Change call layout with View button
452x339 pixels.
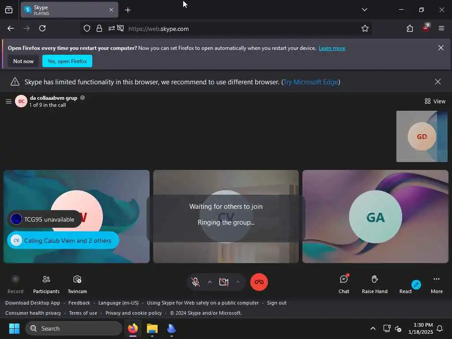tap(435, 101)
